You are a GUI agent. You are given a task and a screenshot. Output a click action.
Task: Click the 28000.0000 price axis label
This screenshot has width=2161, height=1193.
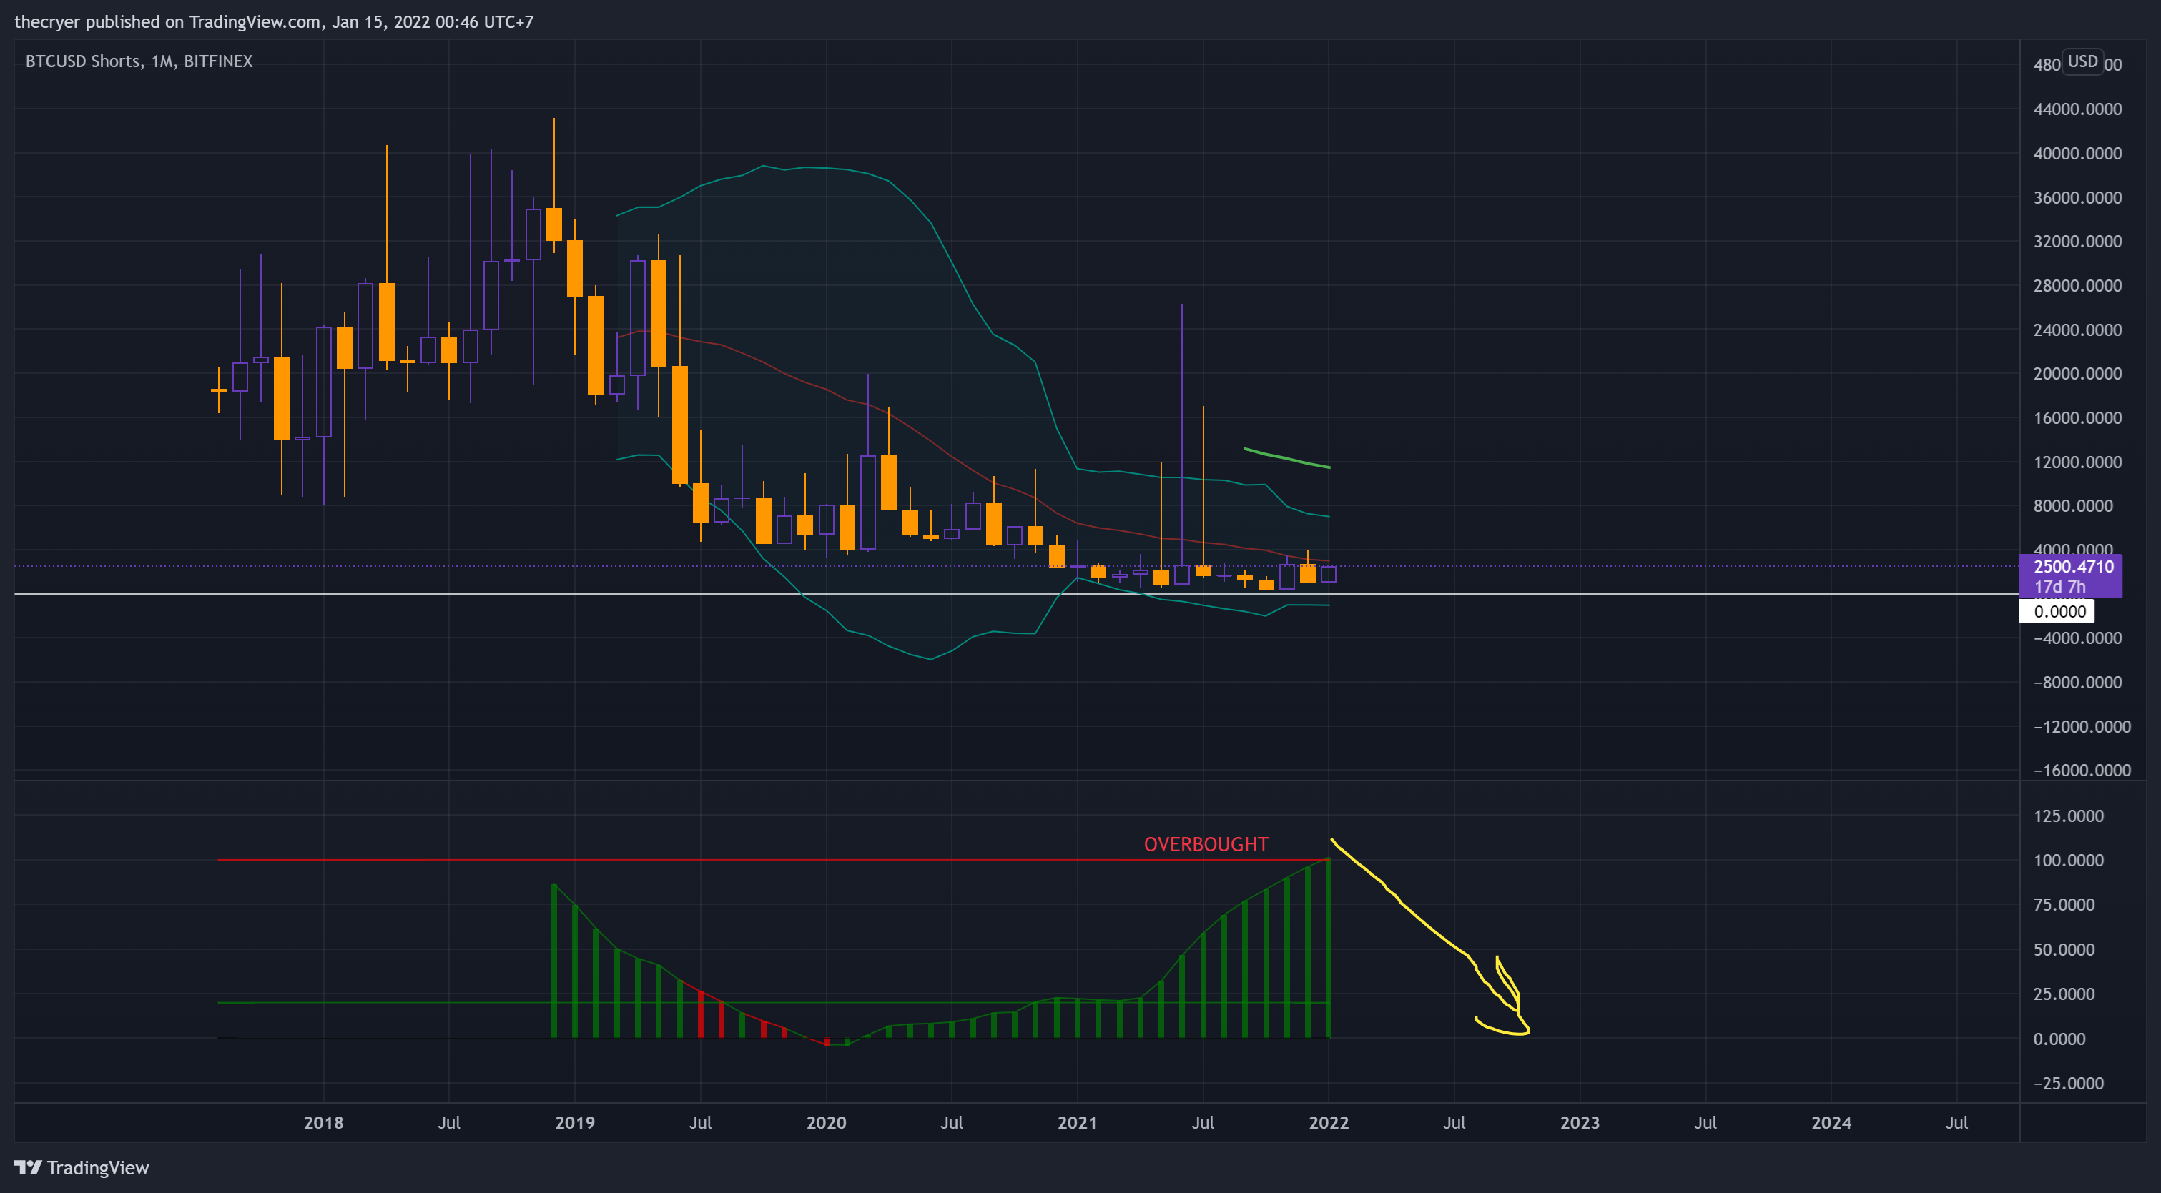pyautogui.click(x=2077, y=286)
